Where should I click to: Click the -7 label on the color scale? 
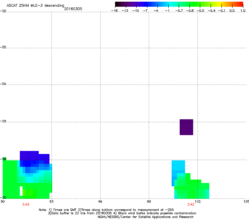click(146, 11)
